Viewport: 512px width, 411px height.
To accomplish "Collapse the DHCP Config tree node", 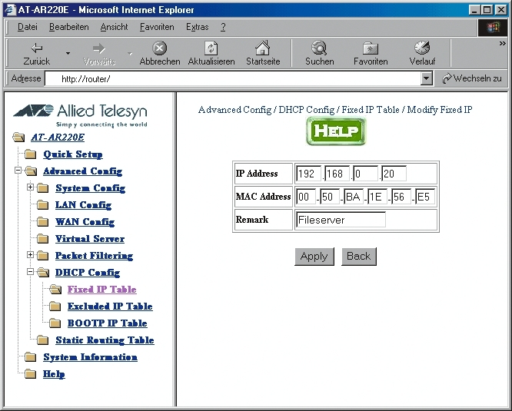I will click(x=30, y=271).
